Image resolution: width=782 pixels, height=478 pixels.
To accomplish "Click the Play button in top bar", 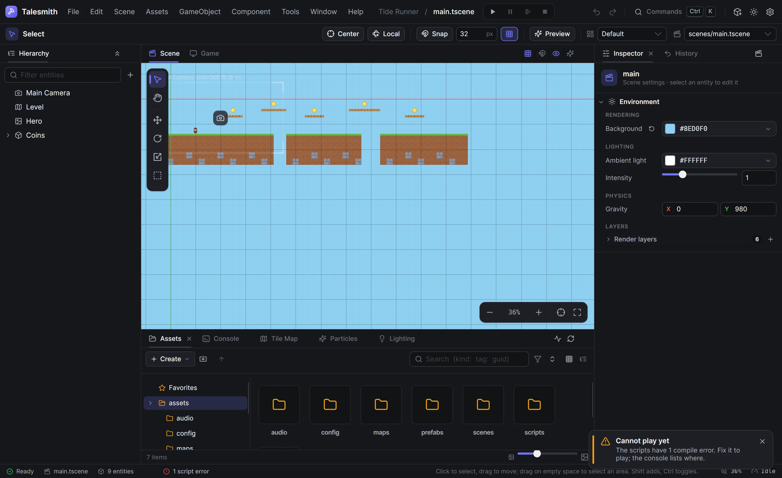I will click(493, 12).
